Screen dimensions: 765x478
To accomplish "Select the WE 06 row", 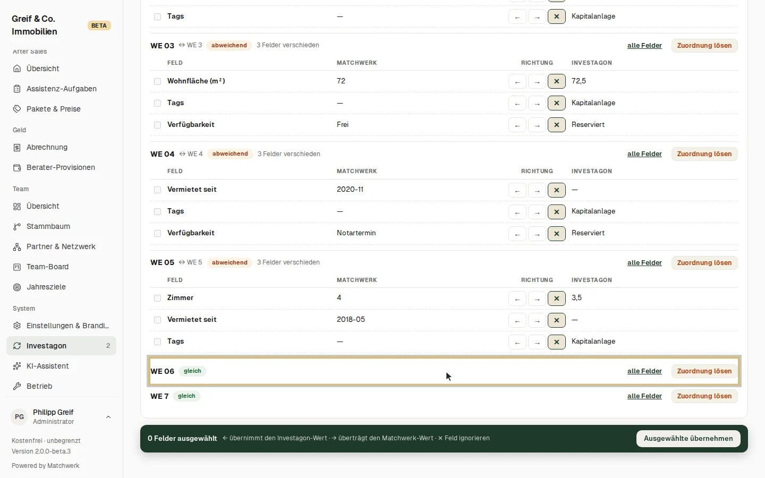I will tap(444, 371).
